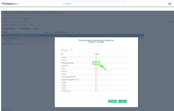Image resolution: width=174 pixels, height=111 pixels.
Task: Open the filter funnel icon in the dialog
Action: click(72, 50)
